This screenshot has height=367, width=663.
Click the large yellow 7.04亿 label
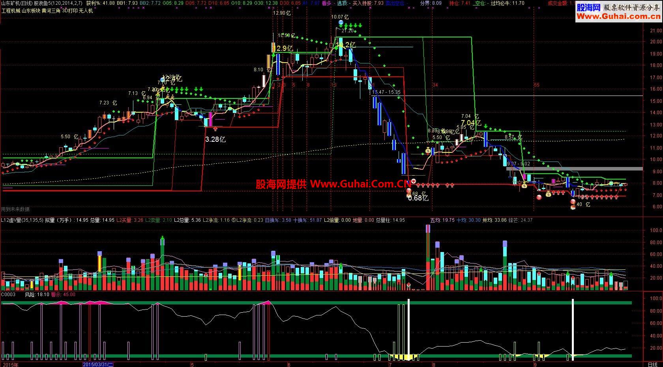(470, 123)
